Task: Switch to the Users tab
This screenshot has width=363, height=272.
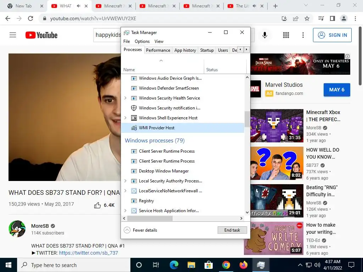Action: pyautogui.click(x=223, y=50)
